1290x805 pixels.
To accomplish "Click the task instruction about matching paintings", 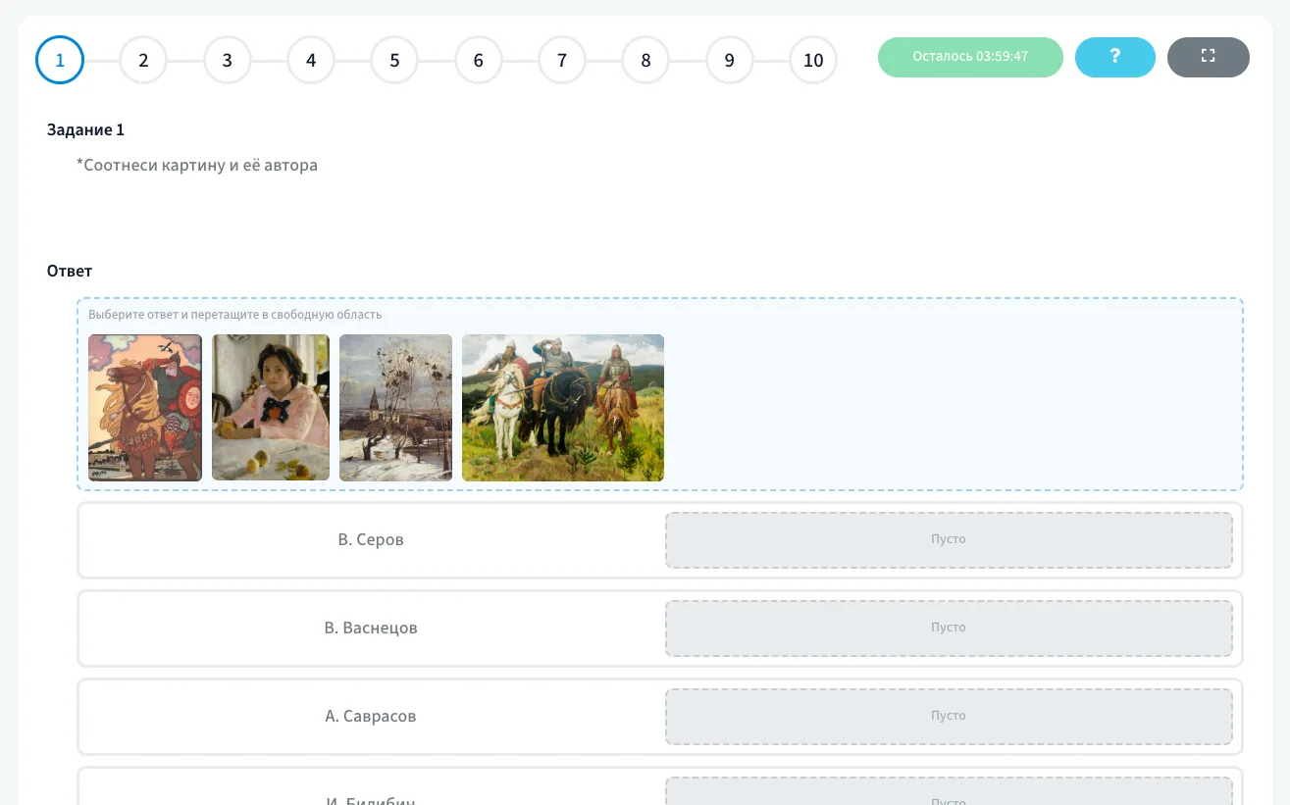I will click(x=197, y=166).
